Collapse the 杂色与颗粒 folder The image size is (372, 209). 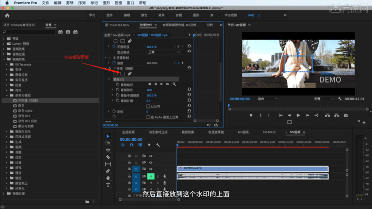[x=7, y=95]
